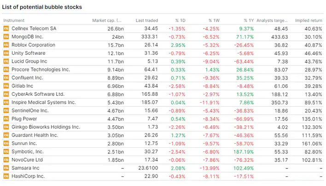Click the orange icon beside Roblox Corporation

[6, 45]
